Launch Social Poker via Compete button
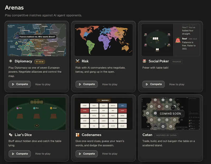 154,84
